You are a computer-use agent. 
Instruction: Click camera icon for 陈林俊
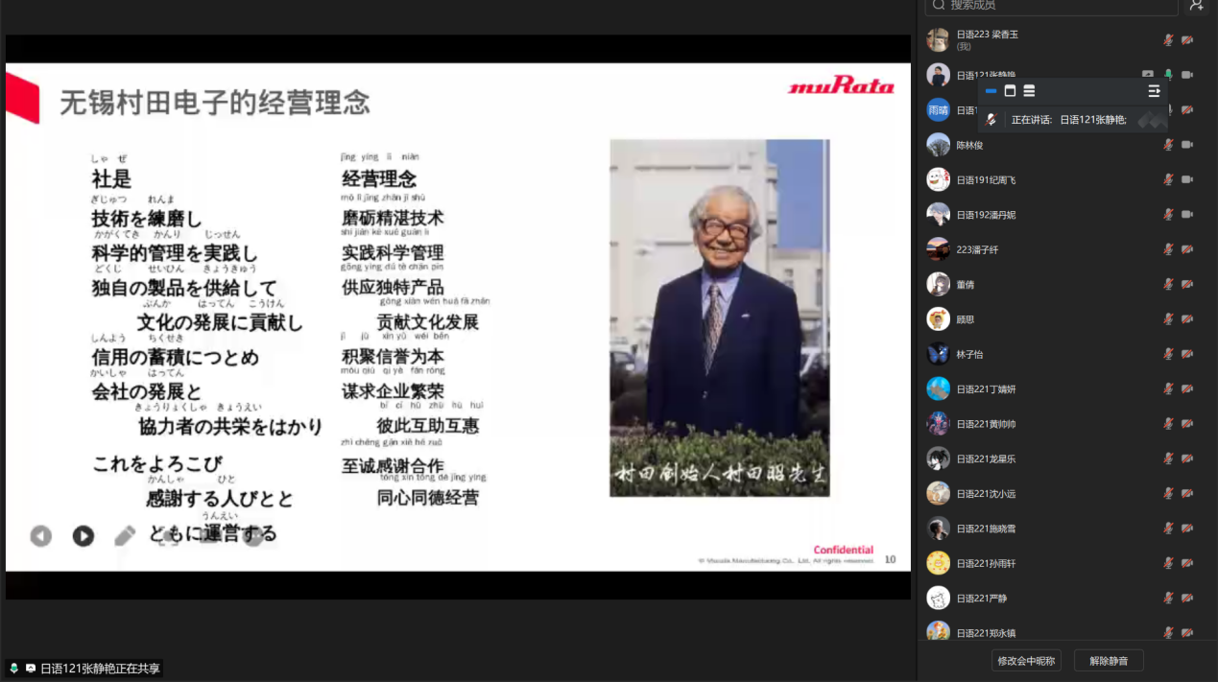click(x=1187, y=145)
